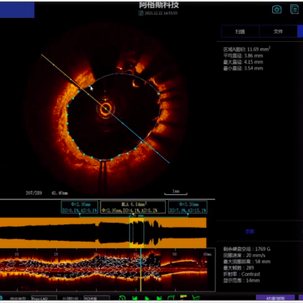The image size is (303, 303).
Task: Skip to previous frame with green icon
Action: pyautogui.click(x=135, y=298)
